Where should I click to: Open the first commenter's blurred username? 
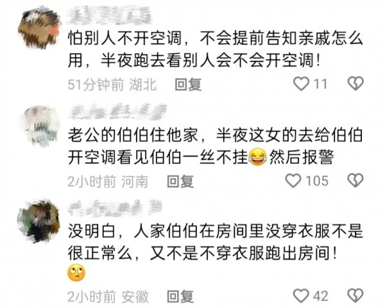point(109,15)
